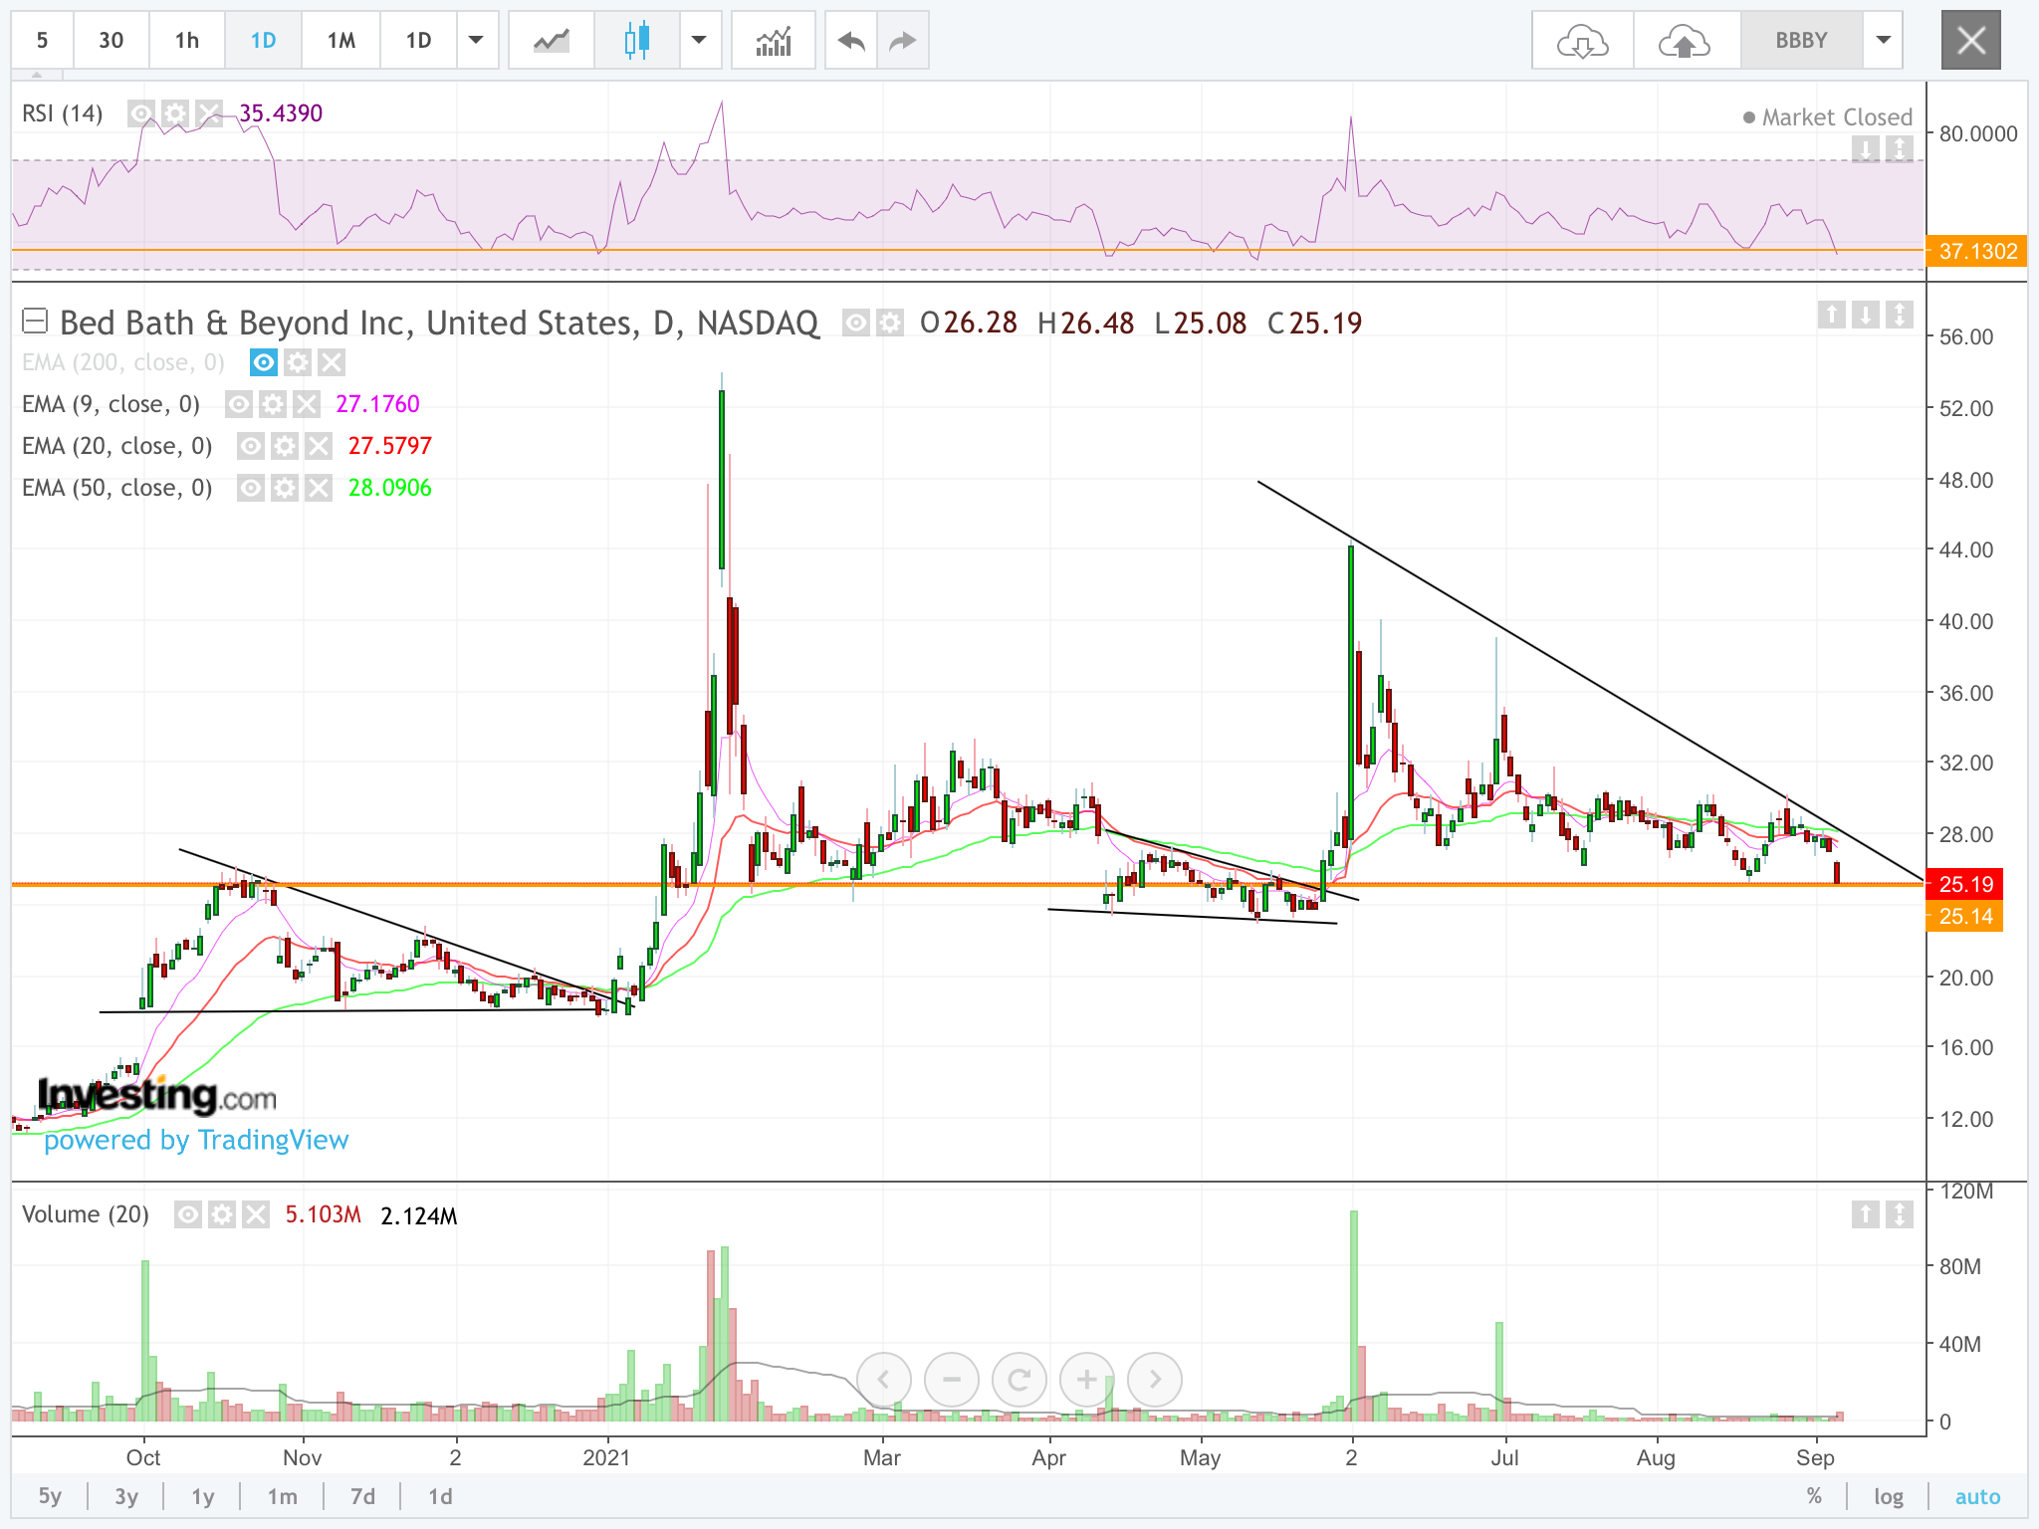The height and width of the screenshot is (1529, 2039).
Task: Select the 1h timeframe tab
Action: tap(186, 41)
